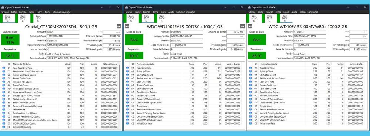This screenshot has width=370, height=136.
Task: Select disk E: tab in Crucial window
Action: 23,18
